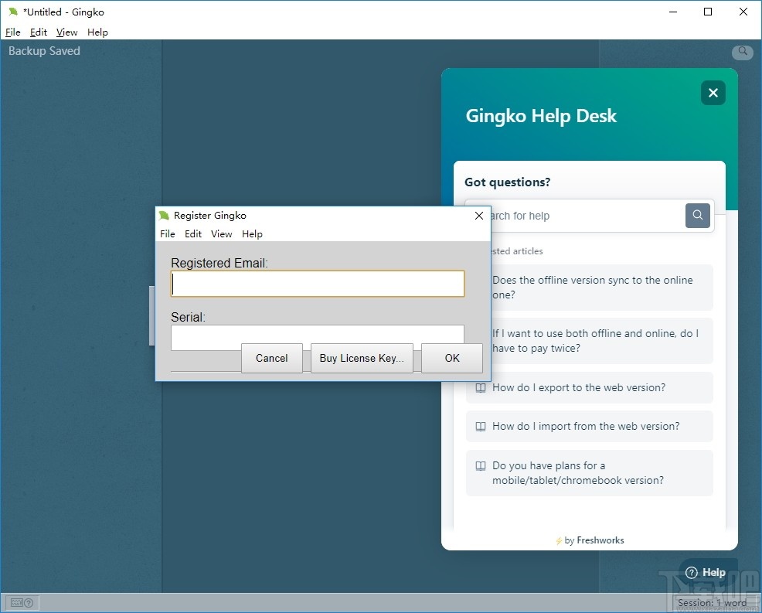This screenshot has width=762, height=613.
Task: Click the Buy License Key button
Action: coord(362,359)
